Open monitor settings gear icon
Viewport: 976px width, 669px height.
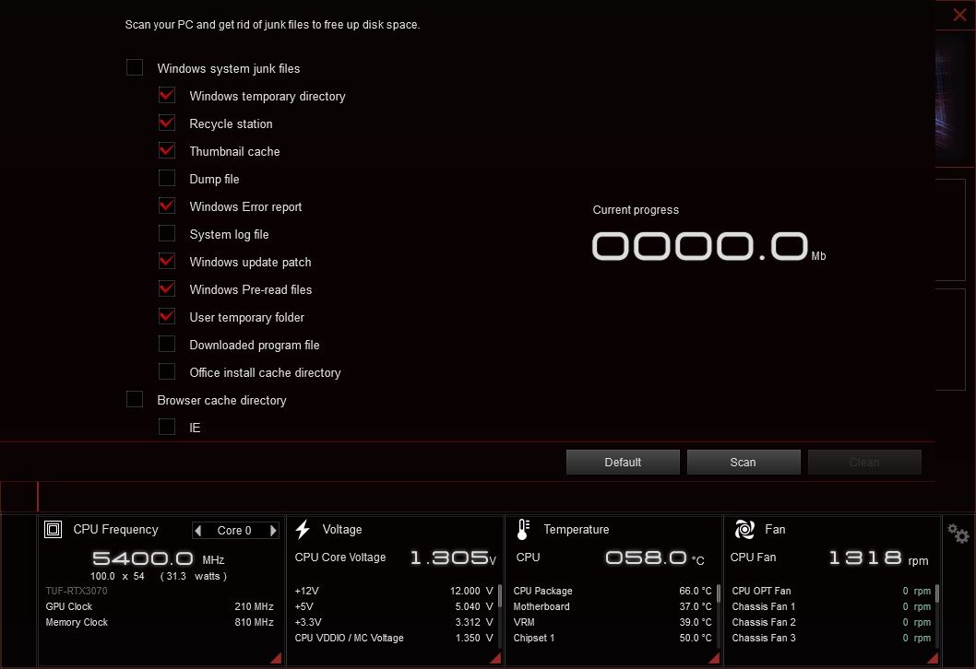pyautogui.click(x=958, y=534)
